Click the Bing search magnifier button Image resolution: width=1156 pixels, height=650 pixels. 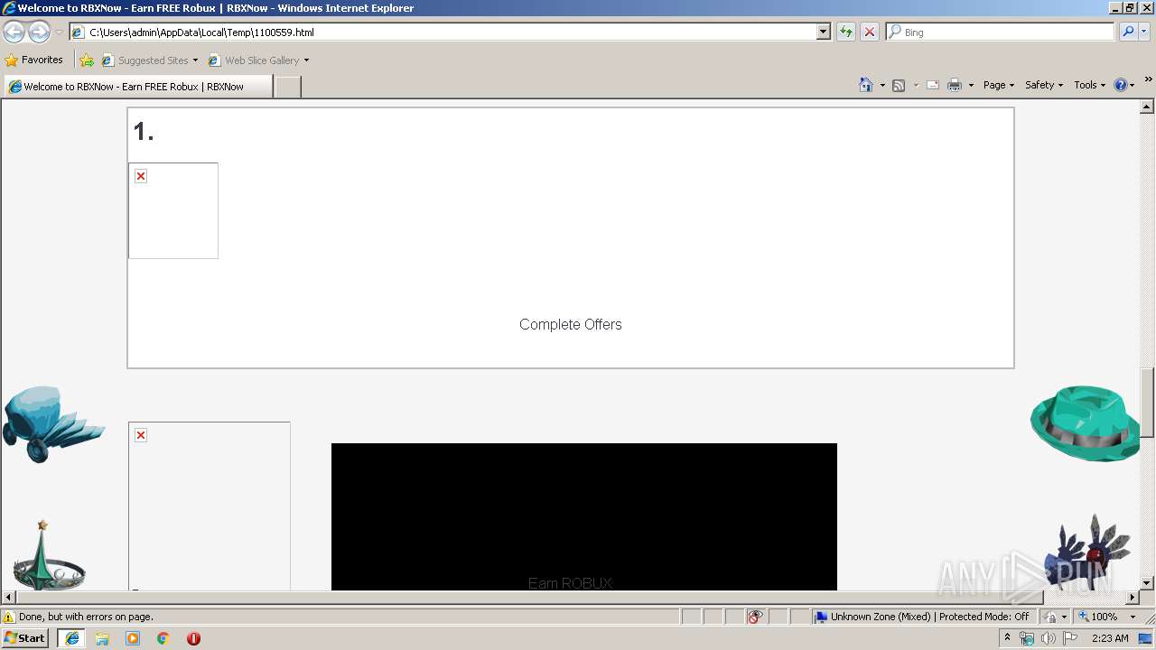[x=1128, y=32]
